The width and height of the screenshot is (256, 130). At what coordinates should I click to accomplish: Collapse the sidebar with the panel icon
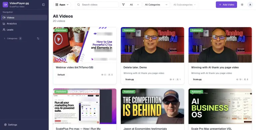coord(43,5)
